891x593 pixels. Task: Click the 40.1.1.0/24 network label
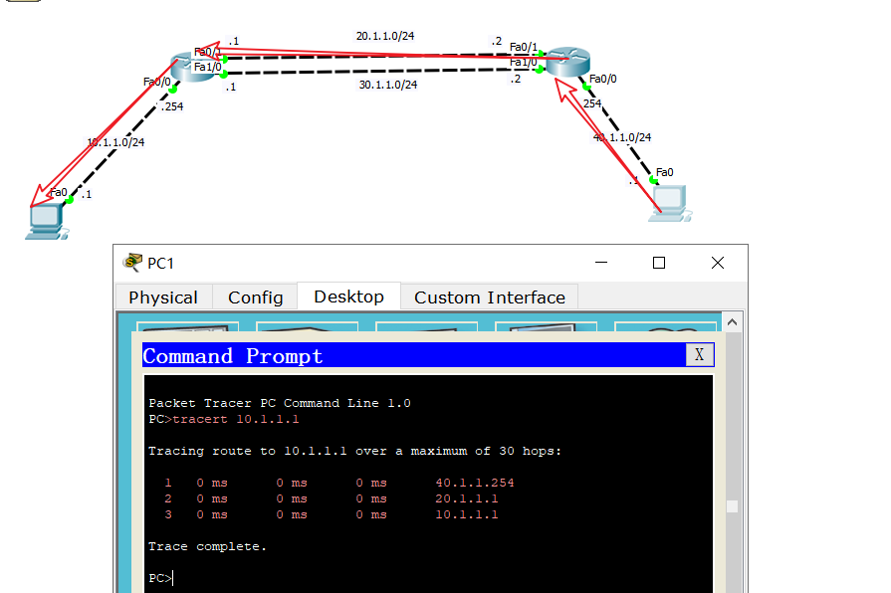pyautogui.click(x=622, y=137)
